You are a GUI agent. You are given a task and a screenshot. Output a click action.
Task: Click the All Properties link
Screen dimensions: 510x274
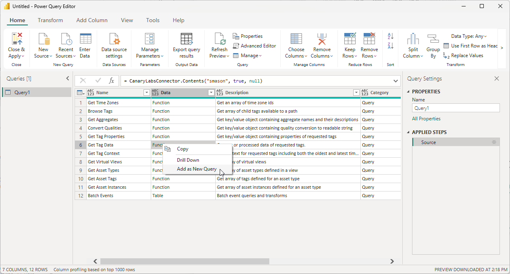(x=426, y=119)
